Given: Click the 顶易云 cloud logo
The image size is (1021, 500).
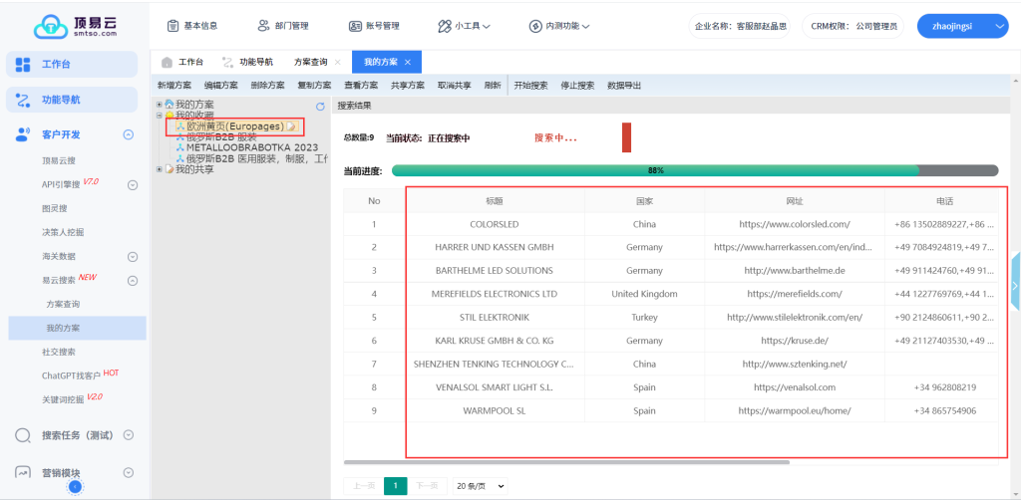Looking at the screenshot, I should click(50, 27).
